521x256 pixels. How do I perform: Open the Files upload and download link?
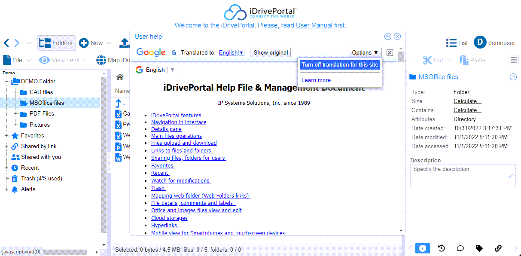(184, 143)
